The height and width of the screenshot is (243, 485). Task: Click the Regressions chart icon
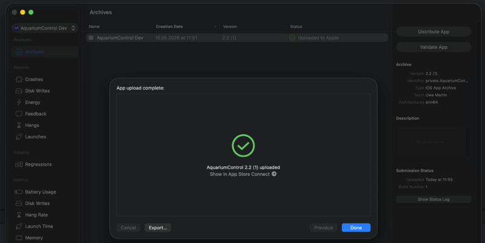(x=19, y=164)
